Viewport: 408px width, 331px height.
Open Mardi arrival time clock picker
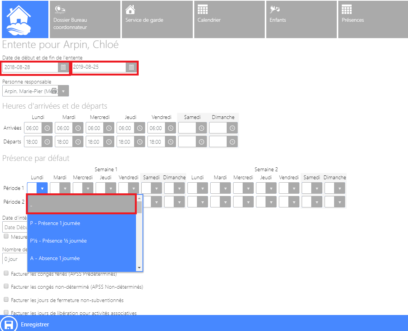click(x=78, y=128)
